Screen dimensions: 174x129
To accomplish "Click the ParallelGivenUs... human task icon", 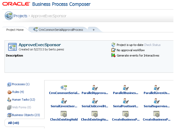I will (156, 87).
